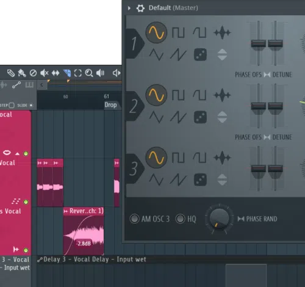
Task: Choose custom sample shape for oscillator 2
Action: [x=222, y=95]
